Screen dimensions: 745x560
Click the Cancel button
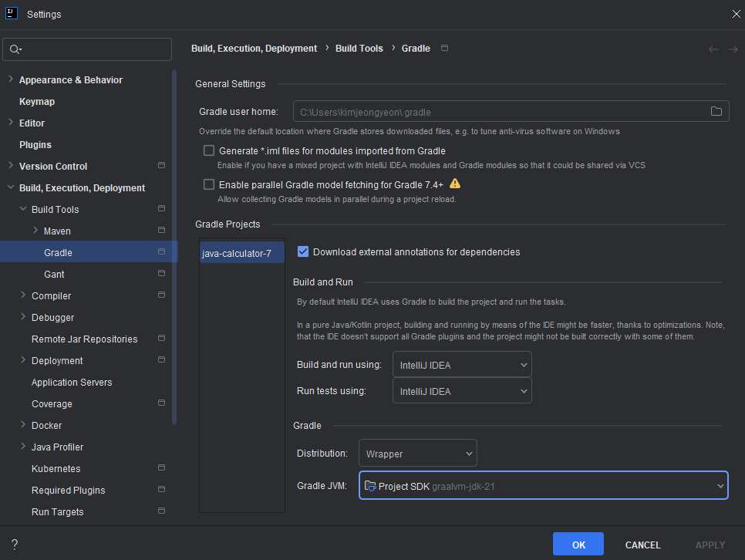coord(642,545)
